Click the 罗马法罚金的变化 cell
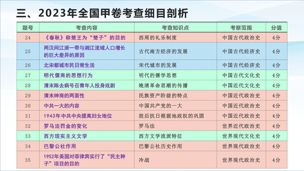The width and height of the screenshot is (304, 171). tap(87, 126)
